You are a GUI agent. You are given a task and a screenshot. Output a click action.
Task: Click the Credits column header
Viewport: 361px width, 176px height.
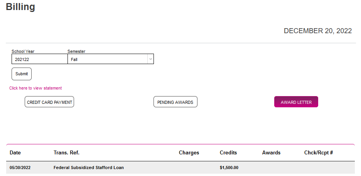click(x=228, y=152)
